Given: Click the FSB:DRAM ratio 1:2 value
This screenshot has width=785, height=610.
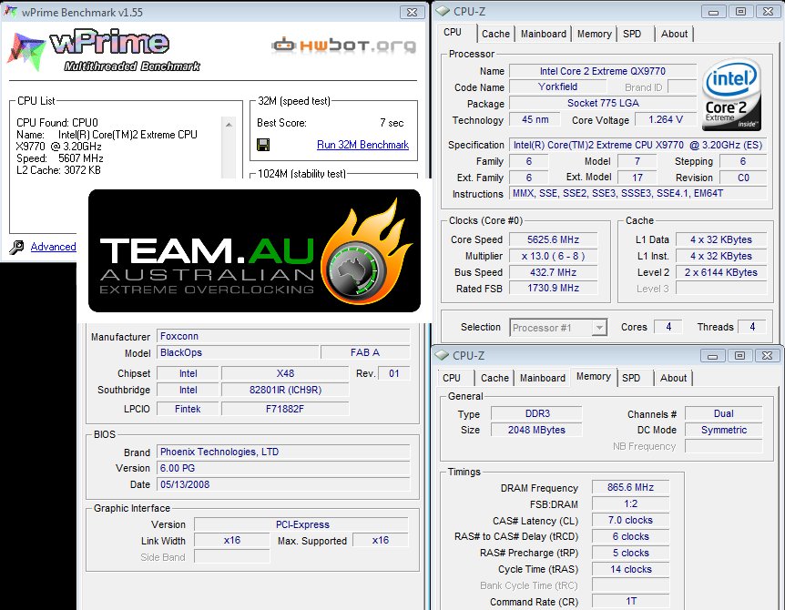Looking at the screenshot, I should (630, 503).
